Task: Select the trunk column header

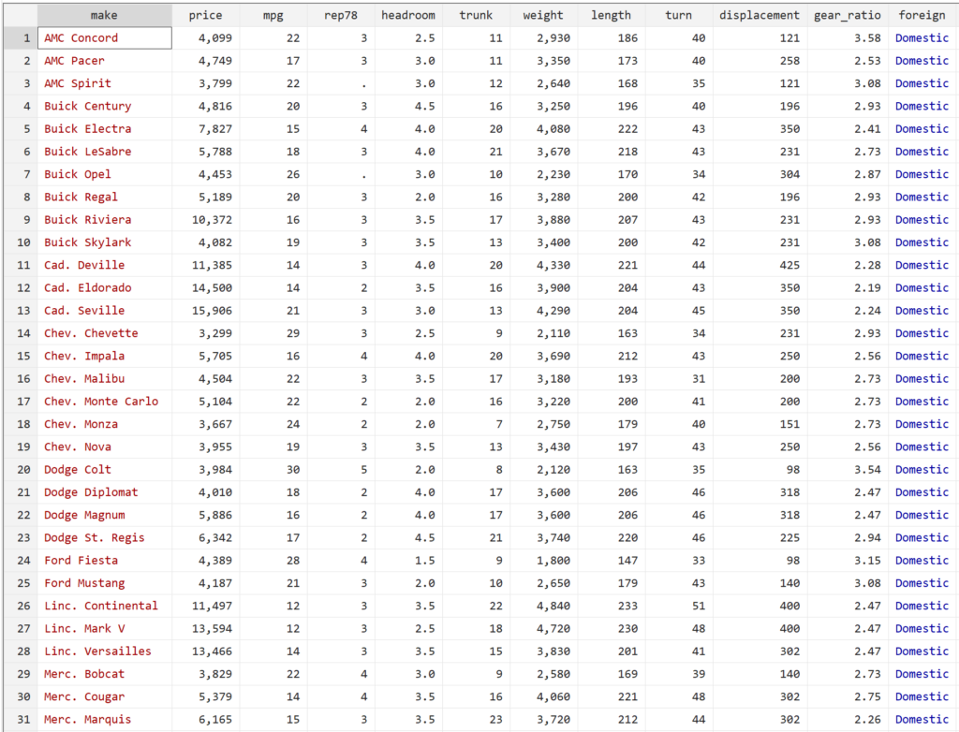Action: click(x=476, y=15)
